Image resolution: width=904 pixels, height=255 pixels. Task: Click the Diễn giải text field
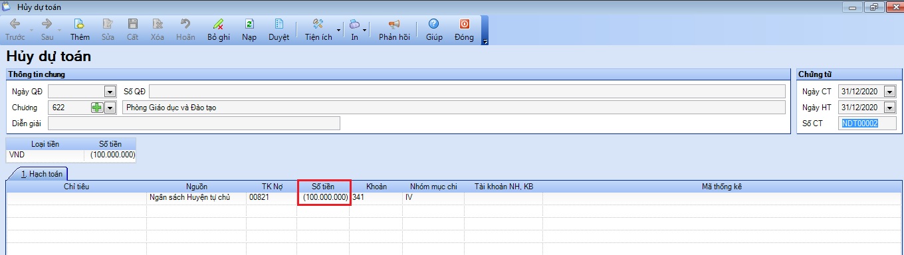(194, 123)
